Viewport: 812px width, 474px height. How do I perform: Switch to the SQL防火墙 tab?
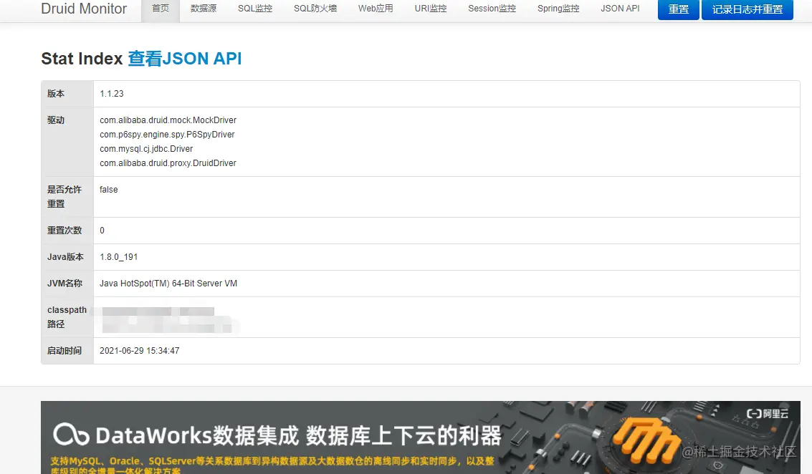point(315,9)
